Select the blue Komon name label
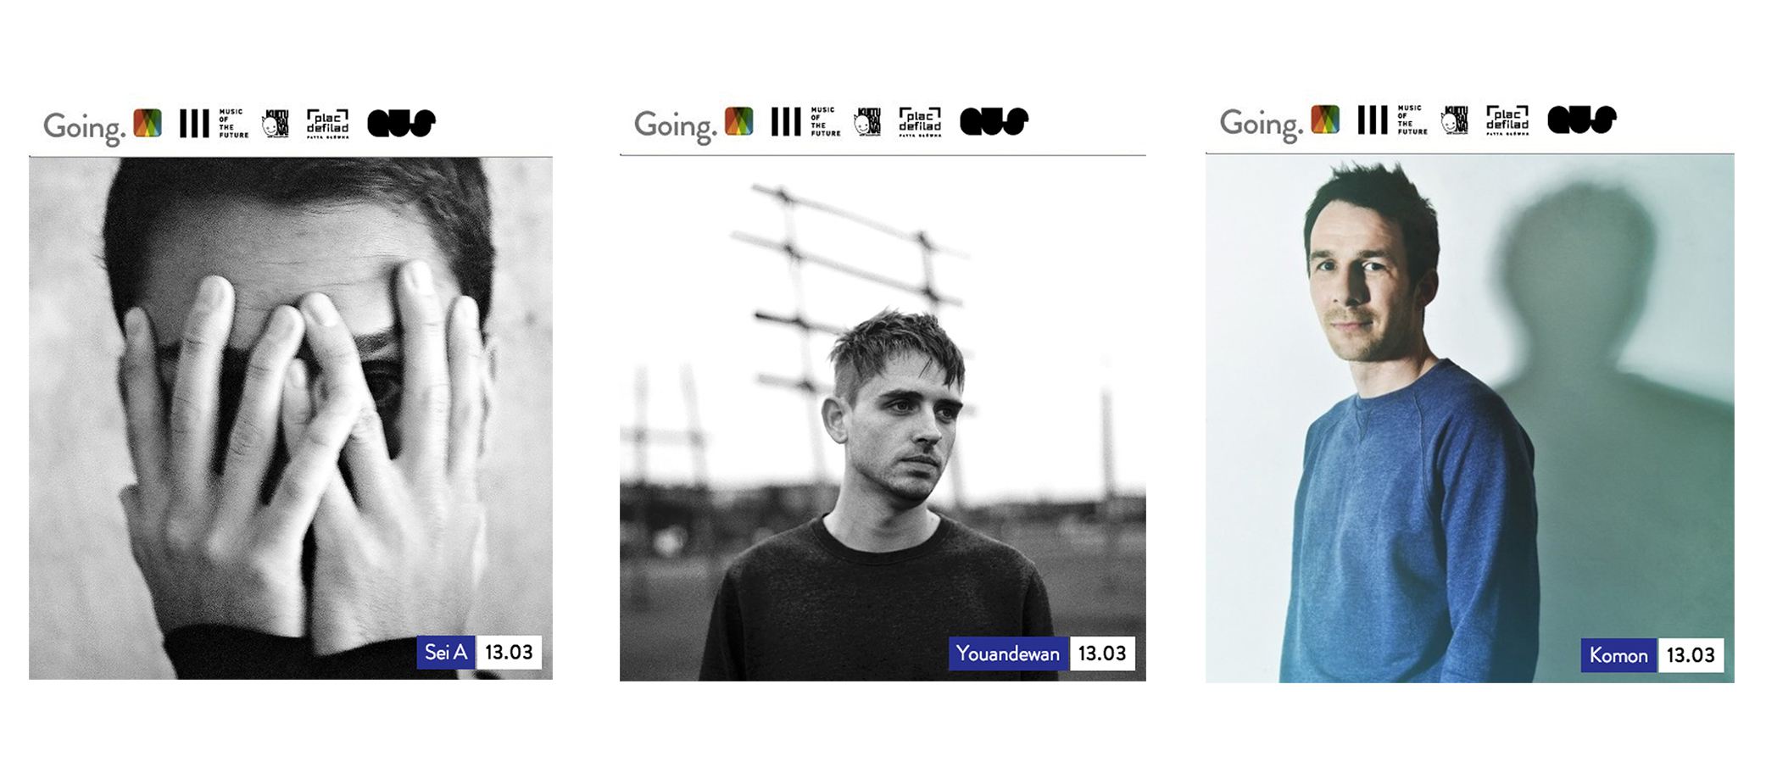The width and height of the screenshot is (1766, 773). [x=1618, y=655]
